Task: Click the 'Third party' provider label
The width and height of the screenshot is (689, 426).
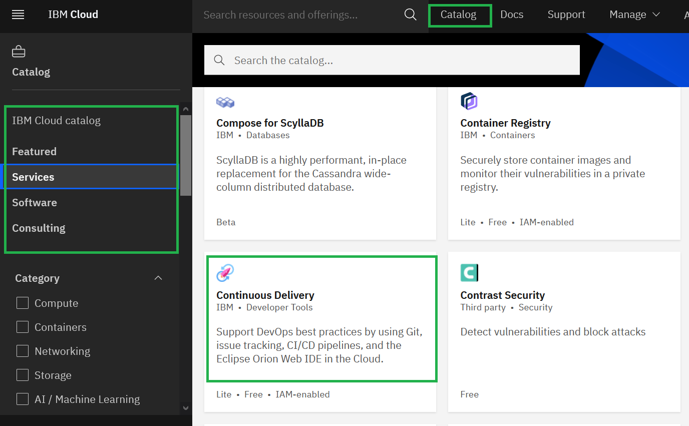Action: click(x=483, y=307)
